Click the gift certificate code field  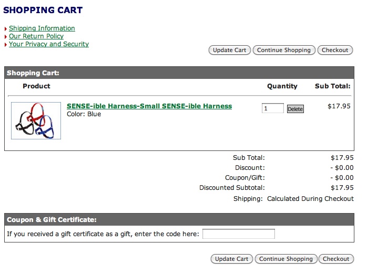(239, 234)
